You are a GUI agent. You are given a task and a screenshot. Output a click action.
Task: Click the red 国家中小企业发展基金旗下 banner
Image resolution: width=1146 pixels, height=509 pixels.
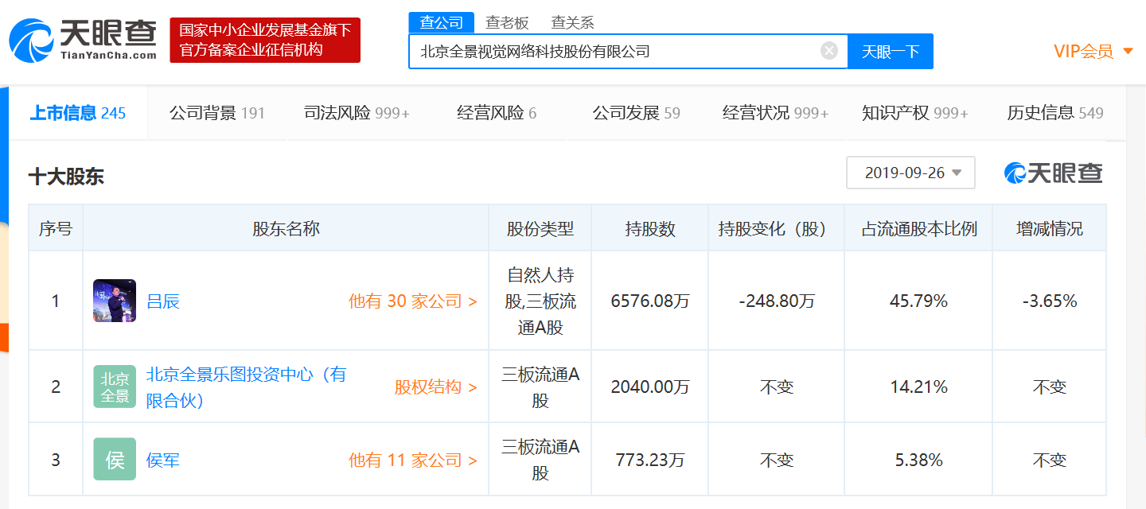pos(265,40)
